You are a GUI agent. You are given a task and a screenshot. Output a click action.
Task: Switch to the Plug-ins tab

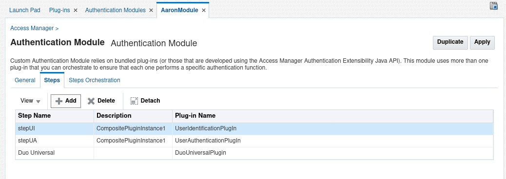click(x=59, y=10)
